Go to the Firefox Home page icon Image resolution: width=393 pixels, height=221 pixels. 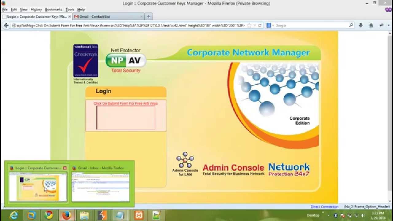(371, 25)
